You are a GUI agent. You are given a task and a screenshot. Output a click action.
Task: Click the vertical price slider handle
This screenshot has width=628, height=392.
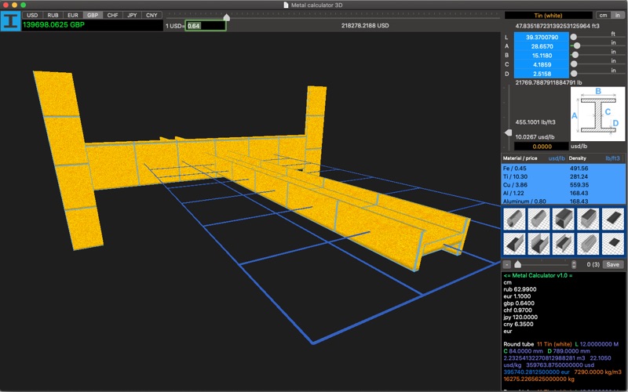point(508,132)
